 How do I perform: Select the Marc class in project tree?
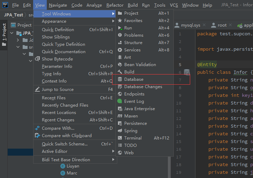(72, 173)
